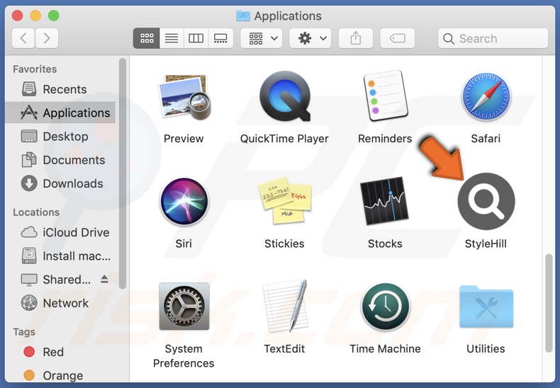Screen dimensions: 560x388
Task: Select the Red tag
Action: 61,352
